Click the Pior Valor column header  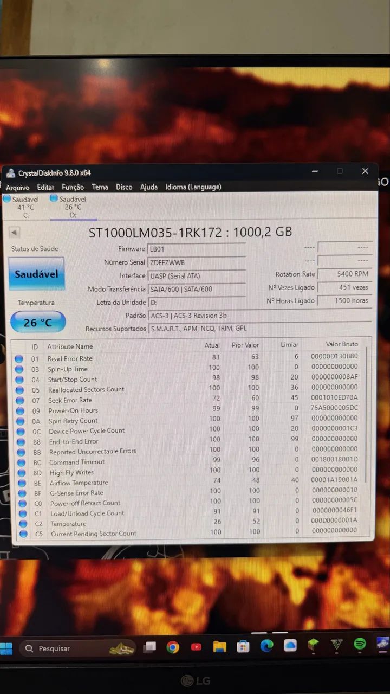pyautogui.click(x=245, y=345)
